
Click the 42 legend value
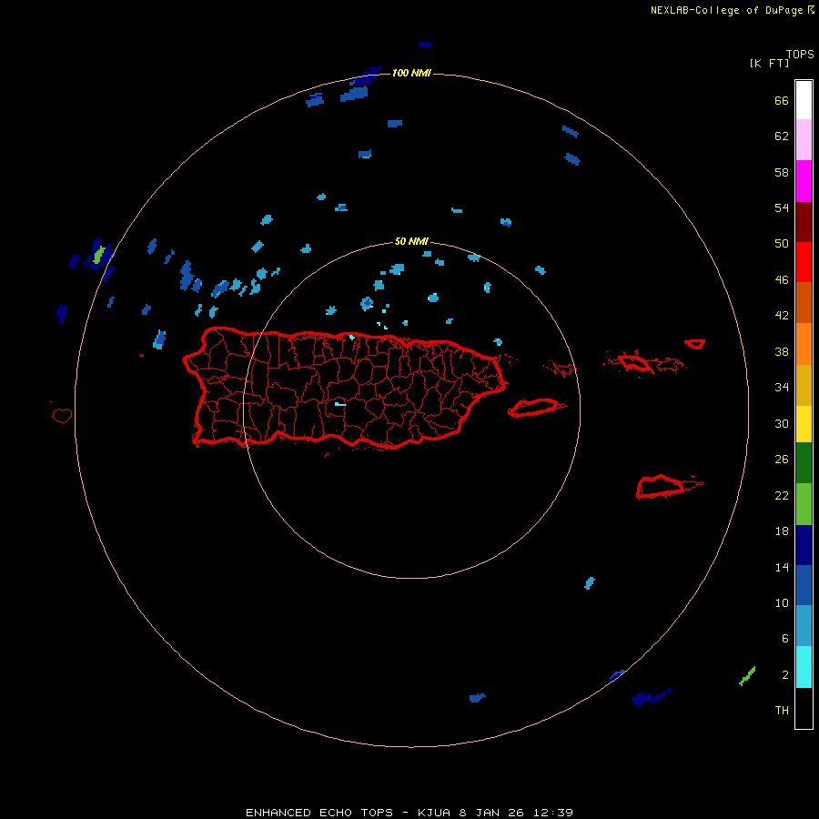coord(782,316)
